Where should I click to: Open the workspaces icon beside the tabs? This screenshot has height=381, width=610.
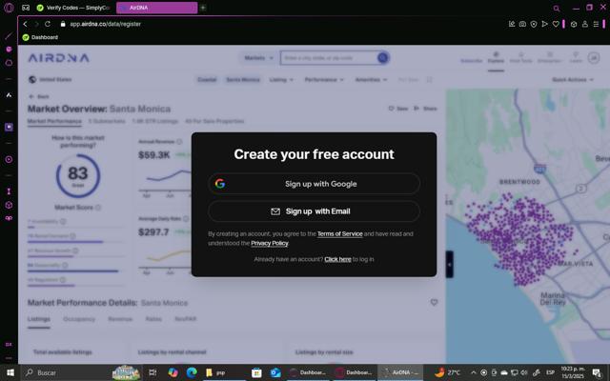26,8
